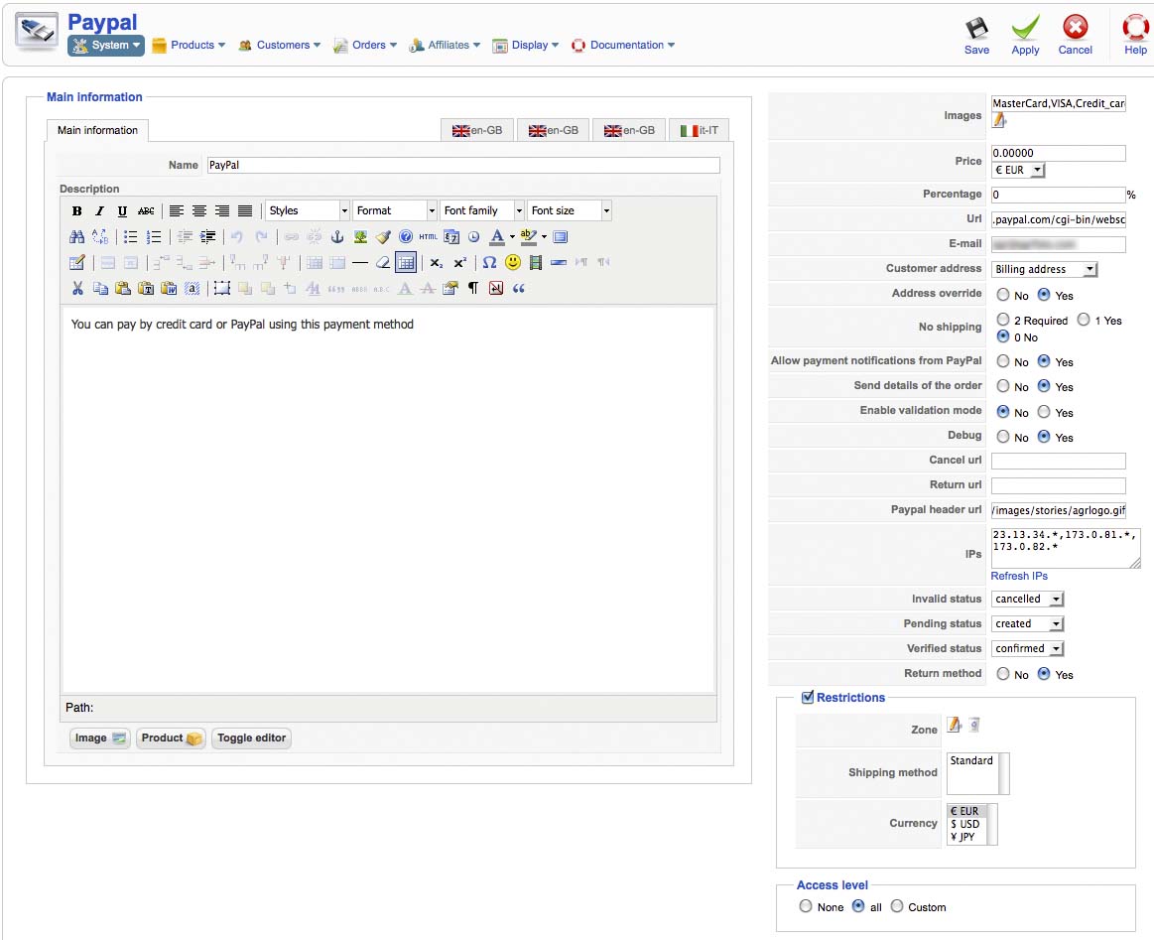The image size is (1154, 940).
Task: Toggle underline formatting
Action: (122, 211)
